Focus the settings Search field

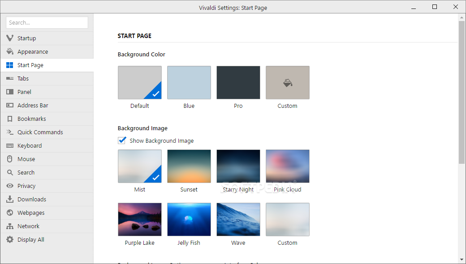(47, 22)
